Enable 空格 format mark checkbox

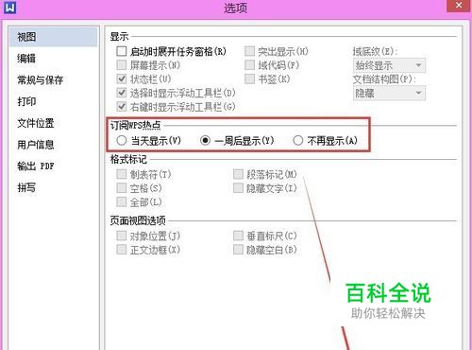coord(122,188)
